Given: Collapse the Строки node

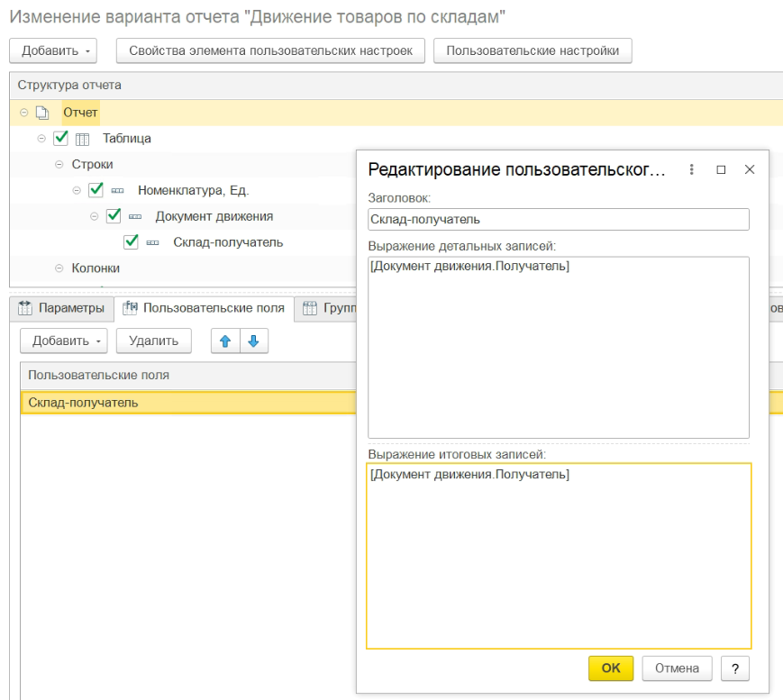Looking at the screenshot, I should pyautogui.click(x=59, y=164).
